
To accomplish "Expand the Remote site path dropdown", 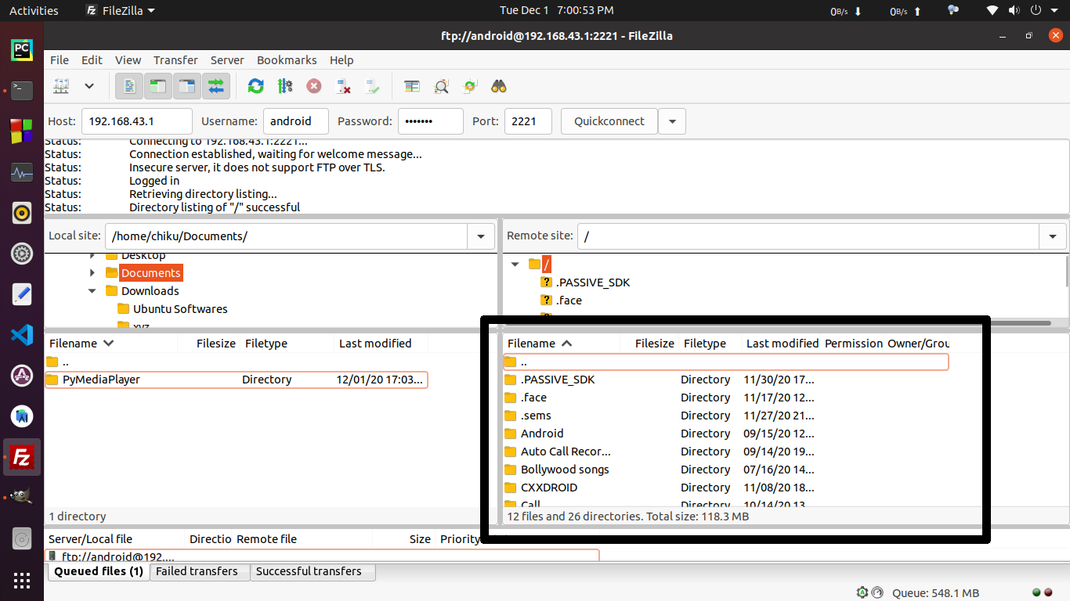I will pyautogui.click(x=1052, y=236).
